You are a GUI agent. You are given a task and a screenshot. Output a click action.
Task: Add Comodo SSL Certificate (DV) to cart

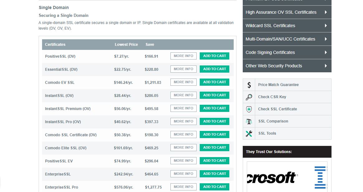point(214,134)
